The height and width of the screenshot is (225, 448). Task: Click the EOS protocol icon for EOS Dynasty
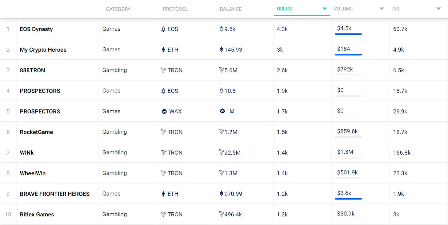pos(163,29)
